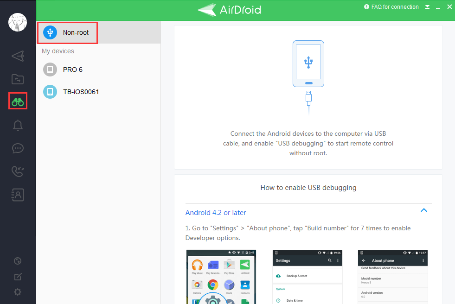Viewport: 455px width, 304px height.
Task: Click the Non-root USB icon
Action: 50,32
